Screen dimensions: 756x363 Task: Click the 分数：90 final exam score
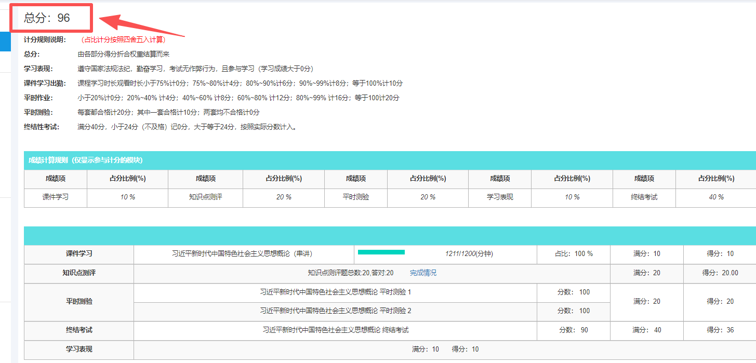574,330
